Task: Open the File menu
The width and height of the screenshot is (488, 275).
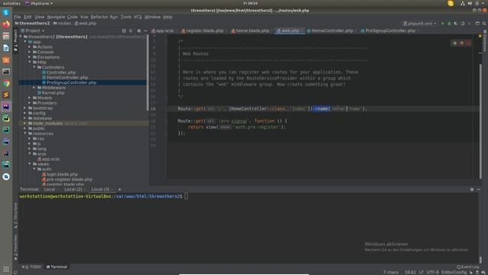Action: pos(18,17)
